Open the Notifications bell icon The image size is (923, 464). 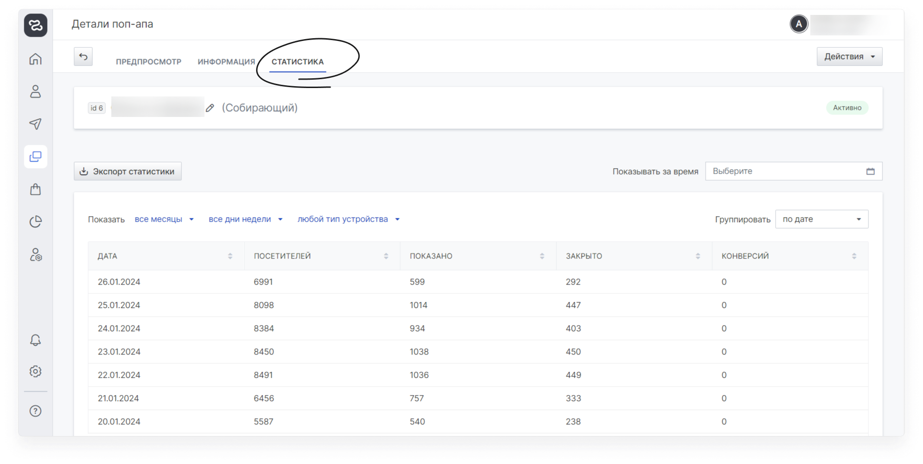click(x=35, y=340)
